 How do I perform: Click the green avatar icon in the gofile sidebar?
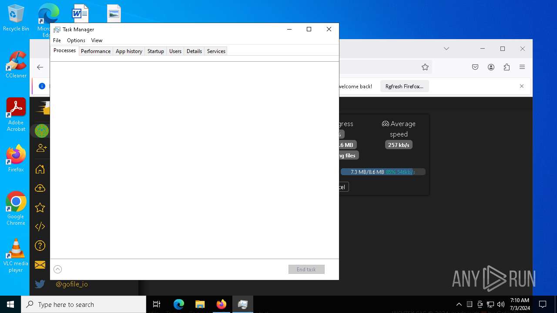pos(42,130)
